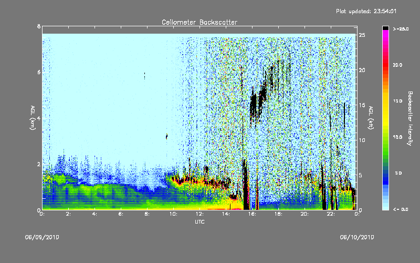Click the "Plot updated: 23:54:01" timestamp
The height and width of the screenshot is (263, 420).
point(366,11)
